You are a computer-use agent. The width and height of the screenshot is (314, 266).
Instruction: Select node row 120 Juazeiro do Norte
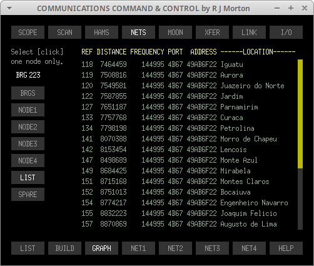pyautogui.click(x=183, y=86)
